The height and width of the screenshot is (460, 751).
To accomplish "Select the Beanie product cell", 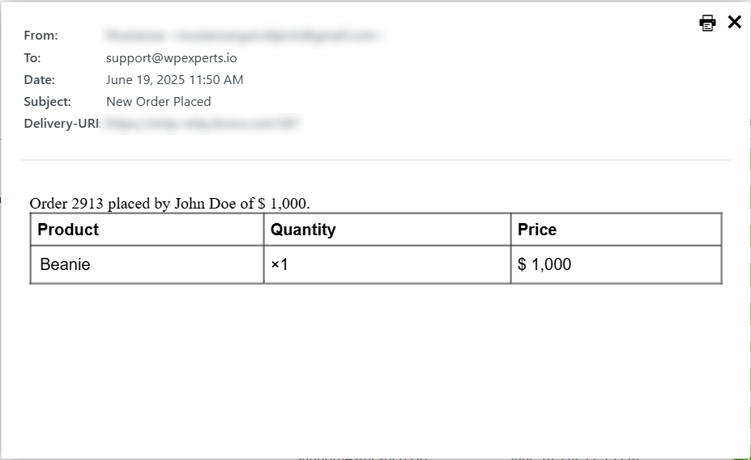I will tap(65, 264).
